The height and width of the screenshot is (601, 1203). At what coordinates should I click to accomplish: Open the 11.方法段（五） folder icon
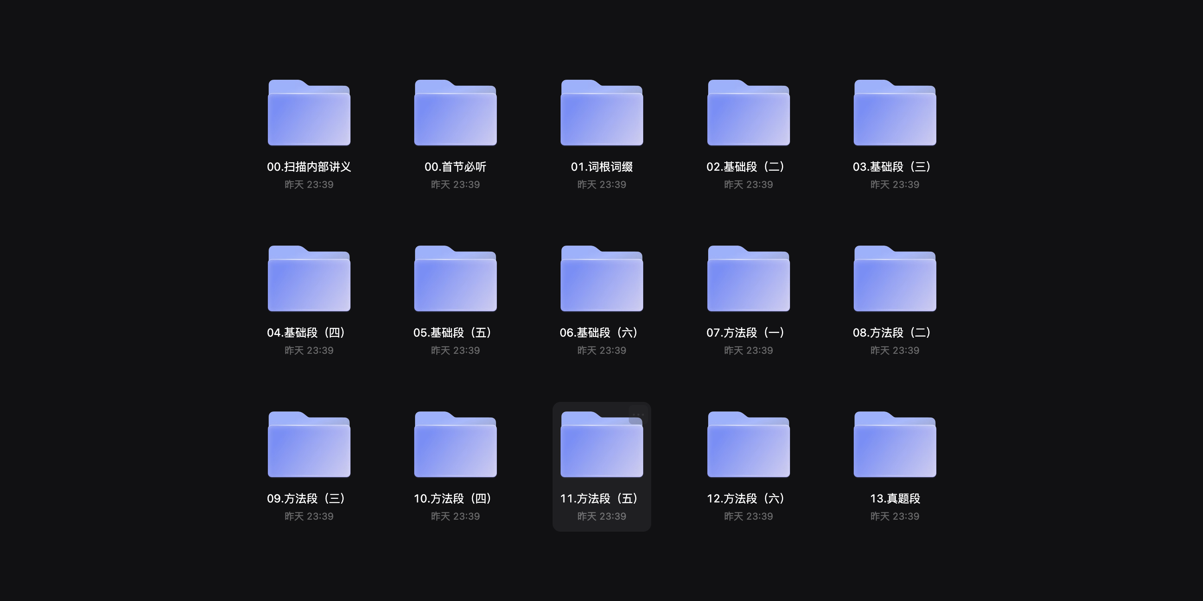pyautogui.click(x=601, y=444)
